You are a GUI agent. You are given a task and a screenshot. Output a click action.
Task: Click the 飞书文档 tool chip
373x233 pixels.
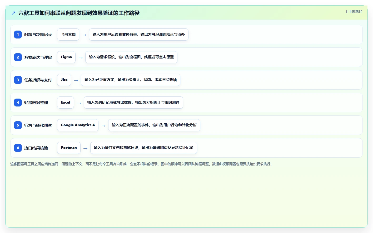[68, 35]
